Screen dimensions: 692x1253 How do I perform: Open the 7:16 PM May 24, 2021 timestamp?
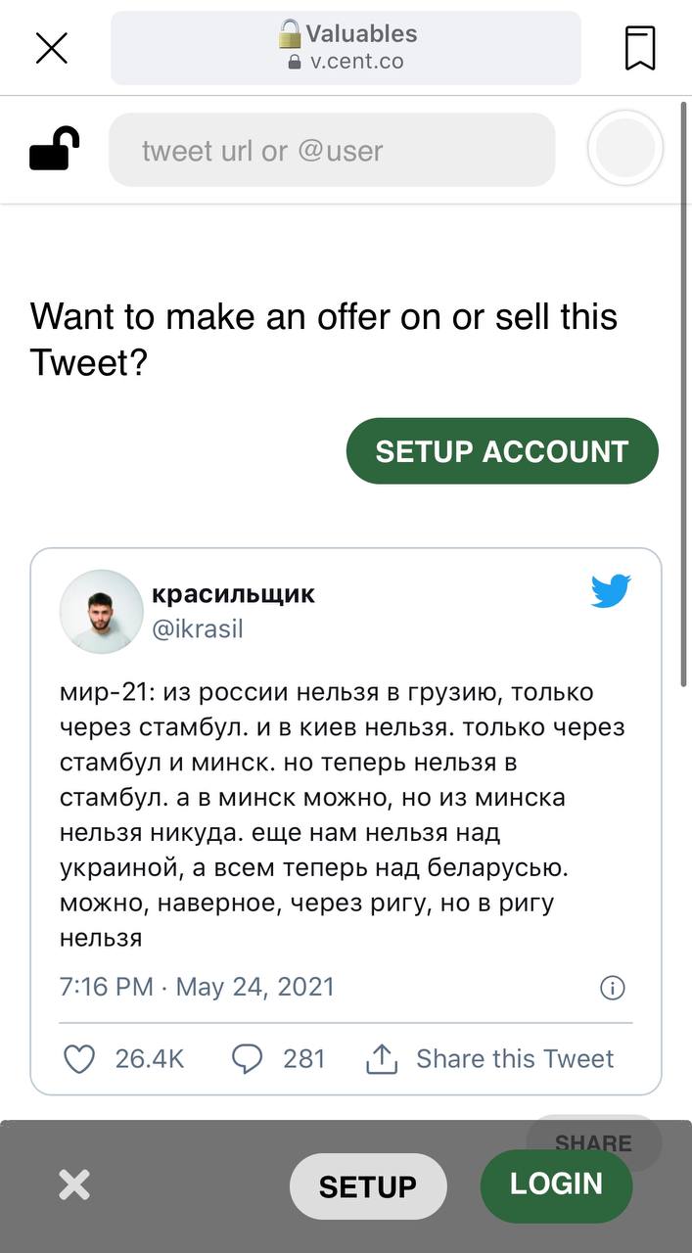(198, 987)
